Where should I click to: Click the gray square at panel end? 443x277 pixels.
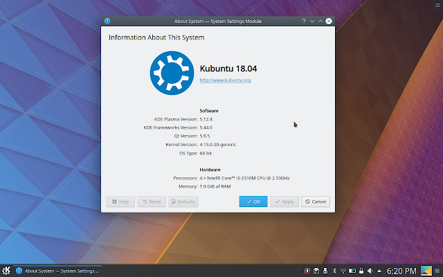point(437,271)
